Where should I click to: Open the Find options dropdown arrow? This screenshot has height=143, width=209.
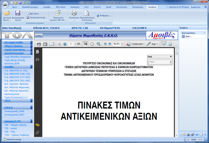(171, 62)
